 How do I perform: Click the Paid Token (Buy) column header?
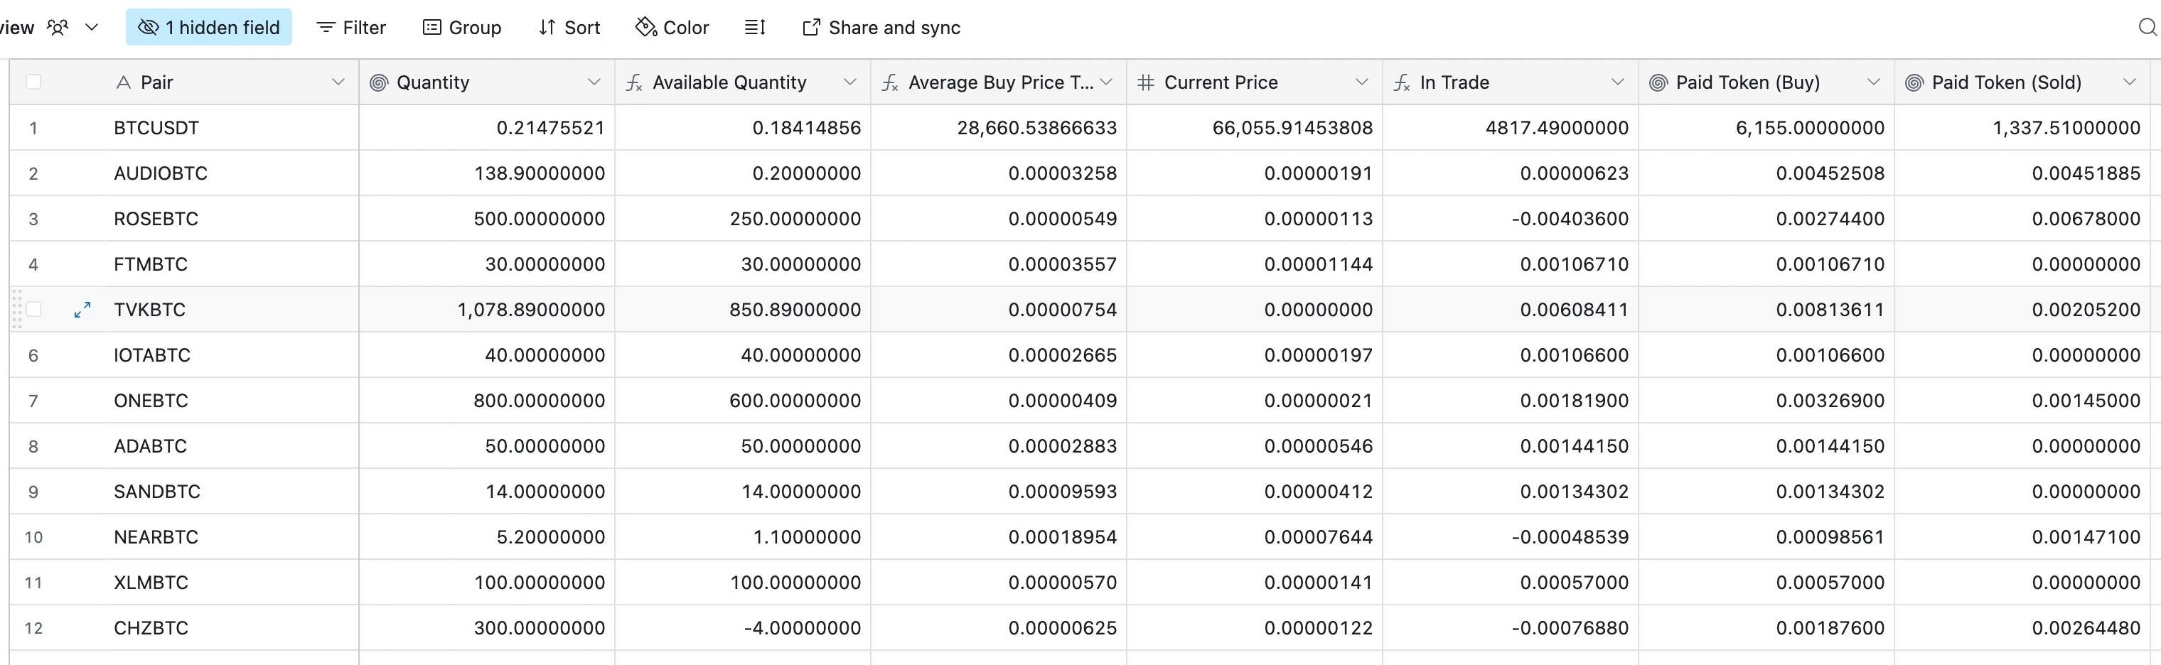[x=1747, y=82]
